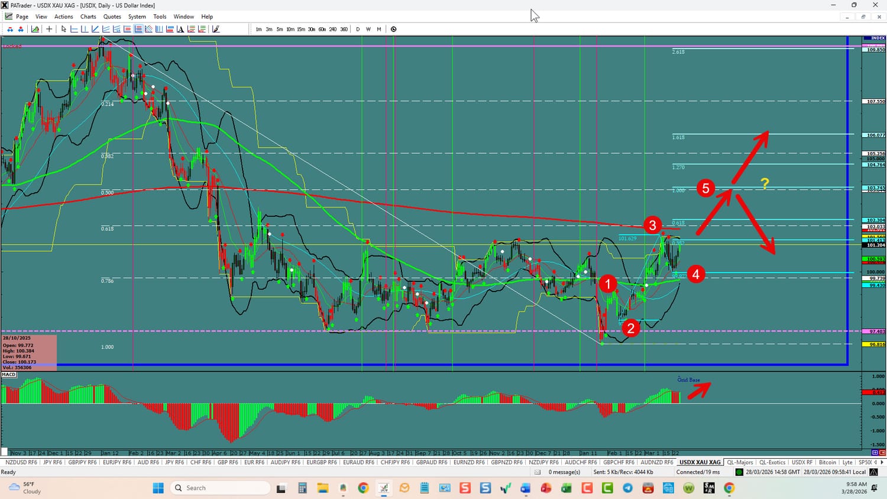Open the Tools menu
887x499 pixels.
160,17
